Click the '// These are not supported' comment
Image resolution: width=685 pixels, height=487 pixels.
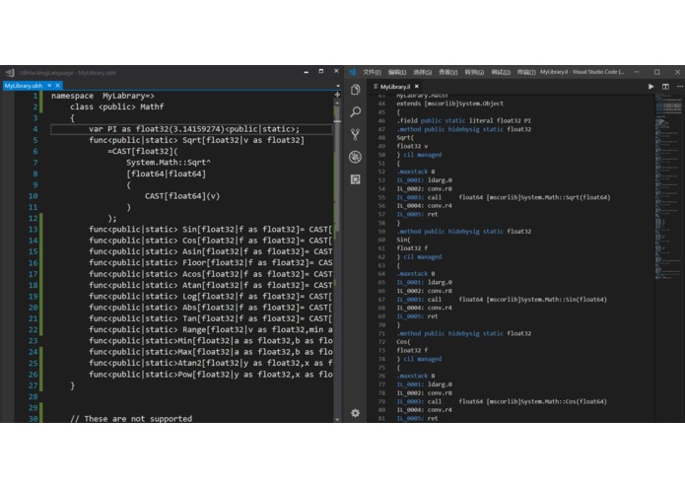(x=131, y=418)
